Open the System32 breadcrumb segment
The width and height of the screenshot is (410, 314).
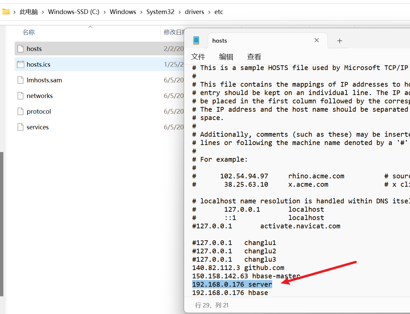click(x=160, y=12)
